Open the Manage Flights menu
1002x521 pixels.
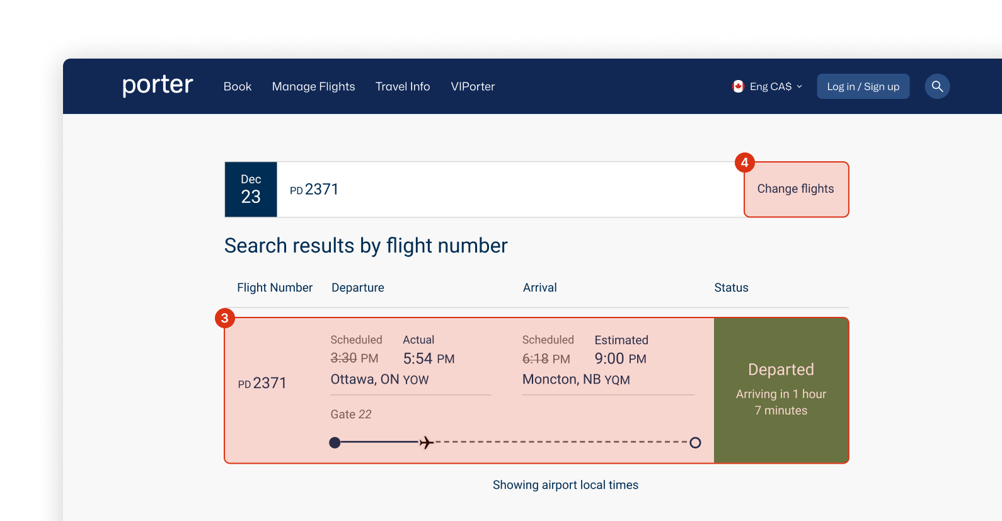313,86
